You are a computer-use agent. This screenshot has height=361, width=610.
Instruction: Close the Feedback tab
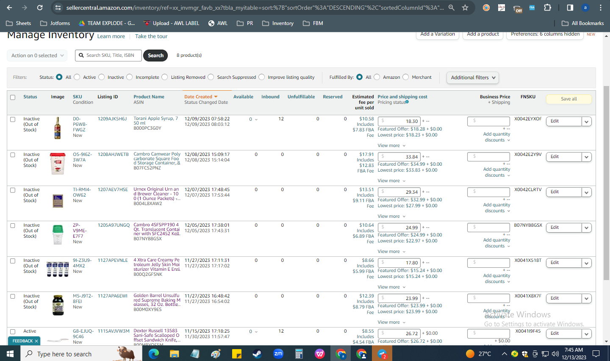click(x=36, y=341)
